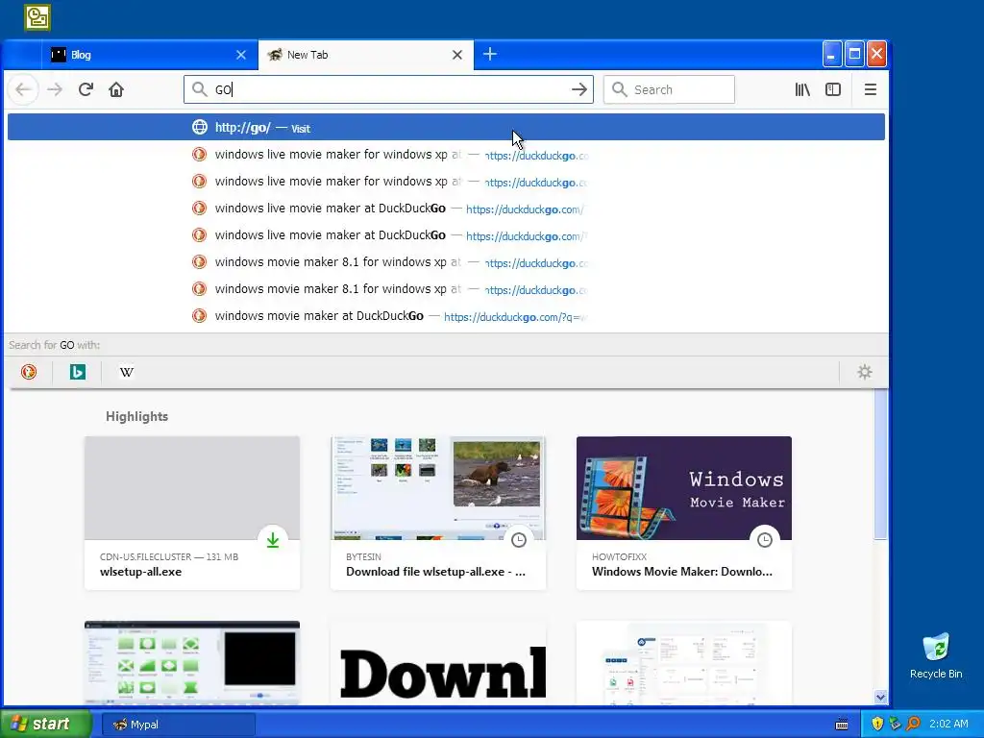Click the green download arrow on wlsetup-all.exe card

pos(273,540)
